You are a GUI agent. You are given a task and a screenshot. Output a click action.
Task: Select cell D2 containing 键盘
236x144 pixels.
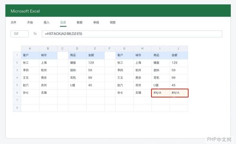(x=77, y=63)
